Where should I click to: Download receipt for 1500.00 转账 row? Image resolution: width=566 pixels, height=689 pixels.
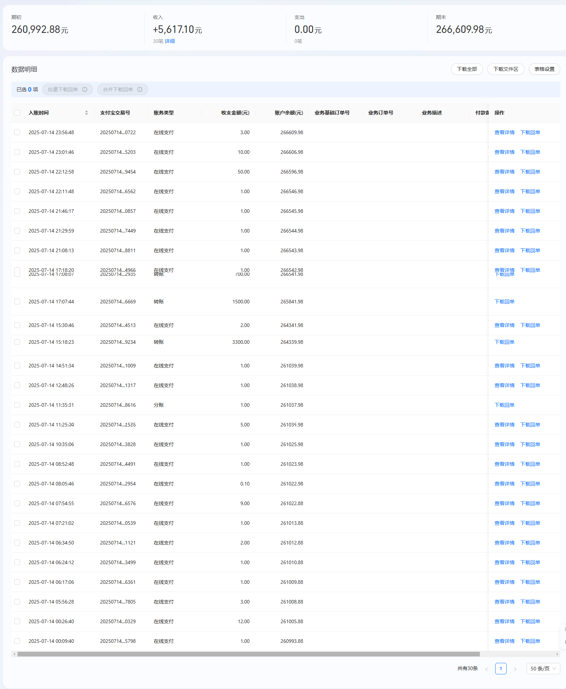coord(505,302)
